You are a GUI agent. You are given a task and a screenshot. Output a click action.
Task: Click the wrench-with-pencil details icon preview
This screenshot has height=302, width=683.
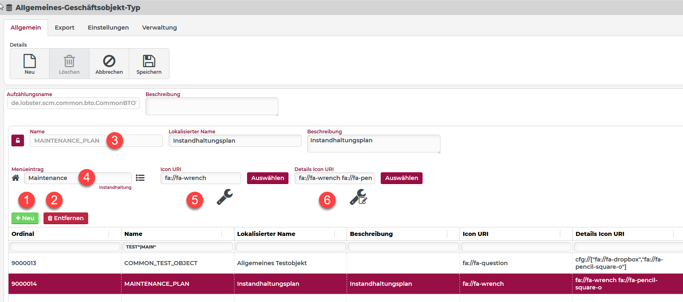(358, 197)
